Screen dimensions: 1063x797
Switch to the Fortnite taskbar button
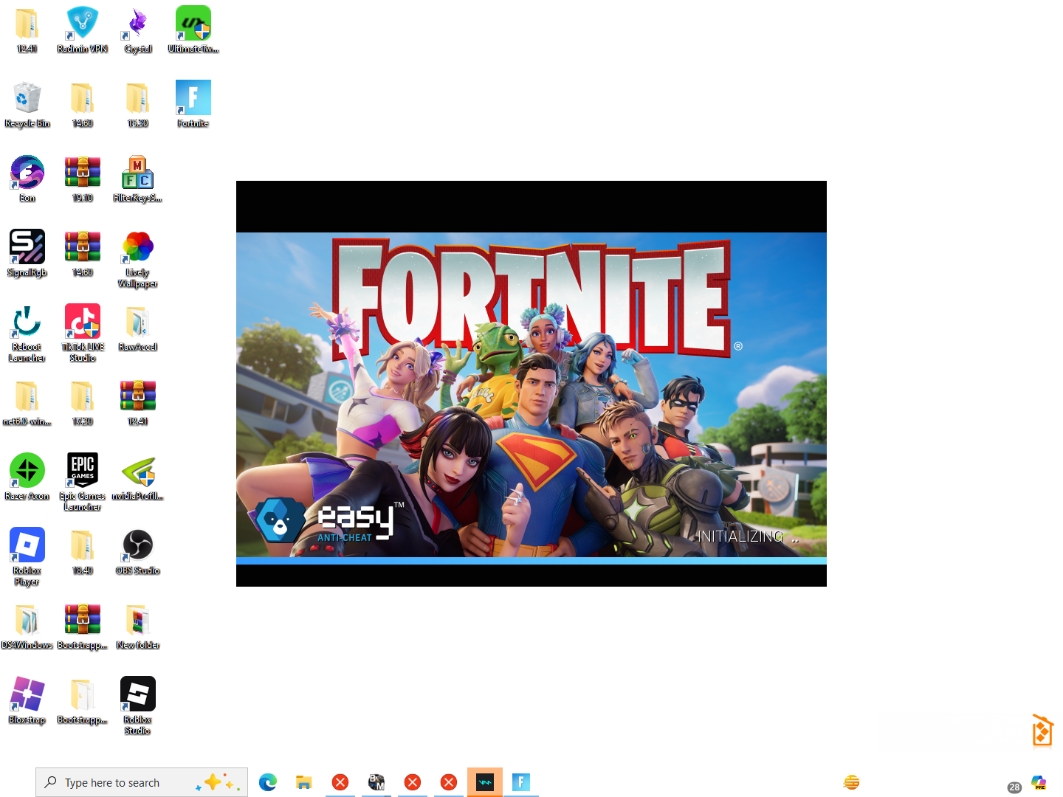tap(521, 782)
